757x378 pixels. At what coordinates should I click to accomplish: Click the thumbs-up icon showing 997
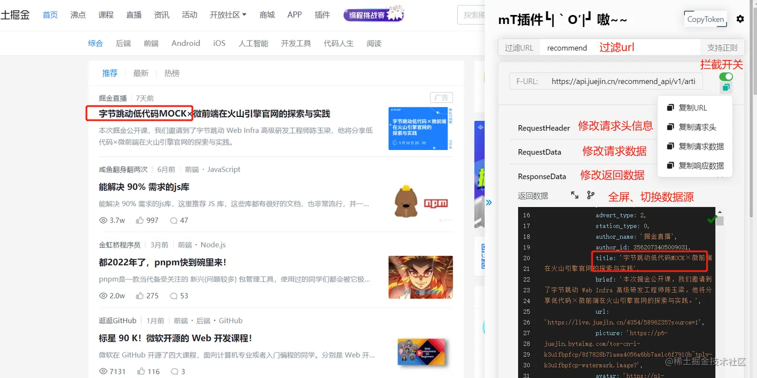pos(140,220)
